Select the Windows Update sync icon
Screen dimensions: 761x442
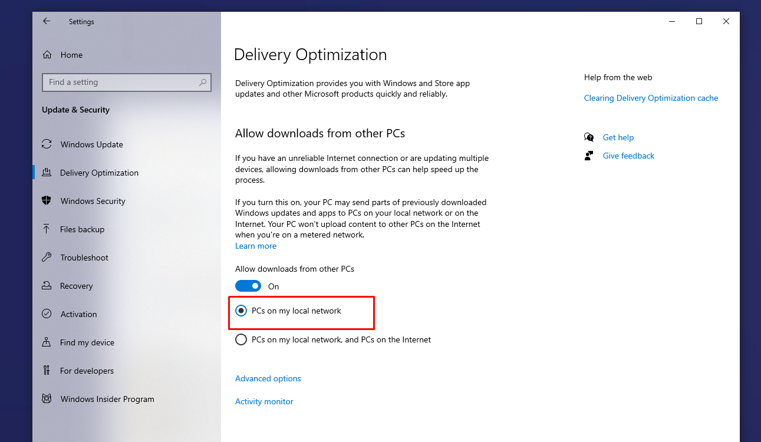(x=47, y=144)
